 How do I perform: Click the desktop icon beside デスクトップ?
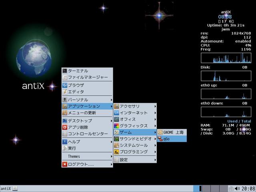[x=65, y=121]
